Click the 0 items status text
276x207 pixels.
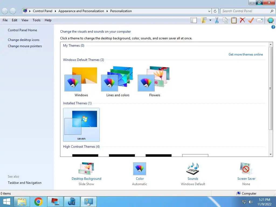(x=6, y=194)
